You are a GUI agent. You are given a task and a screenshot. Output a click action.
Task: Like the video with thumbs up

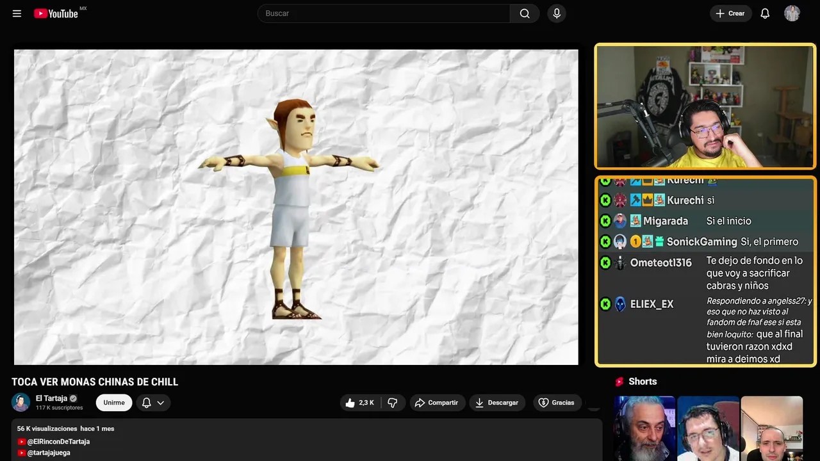[360, 403]
